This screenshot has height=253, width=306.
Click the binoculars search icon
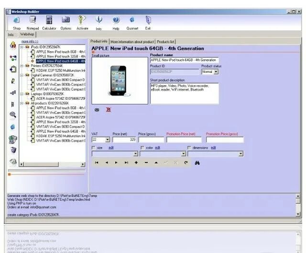[197, 162]
